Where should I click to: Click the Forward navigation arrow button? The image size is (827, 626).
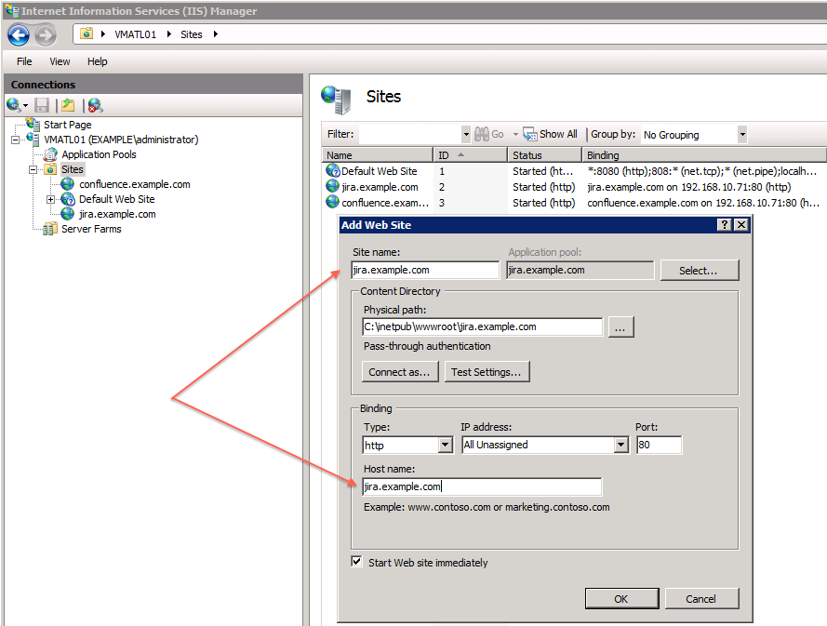(x=46, y=35)
